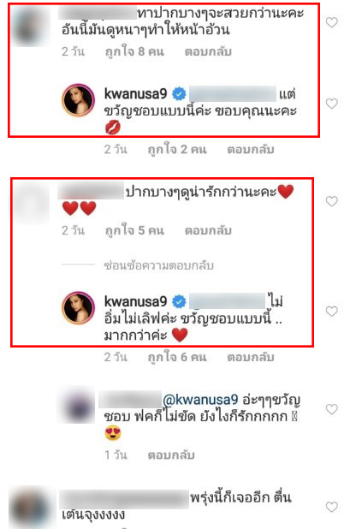This screenshot has height=529, width=350.
Task: Open the @kwanusa9 mention link
Action: 200,400
